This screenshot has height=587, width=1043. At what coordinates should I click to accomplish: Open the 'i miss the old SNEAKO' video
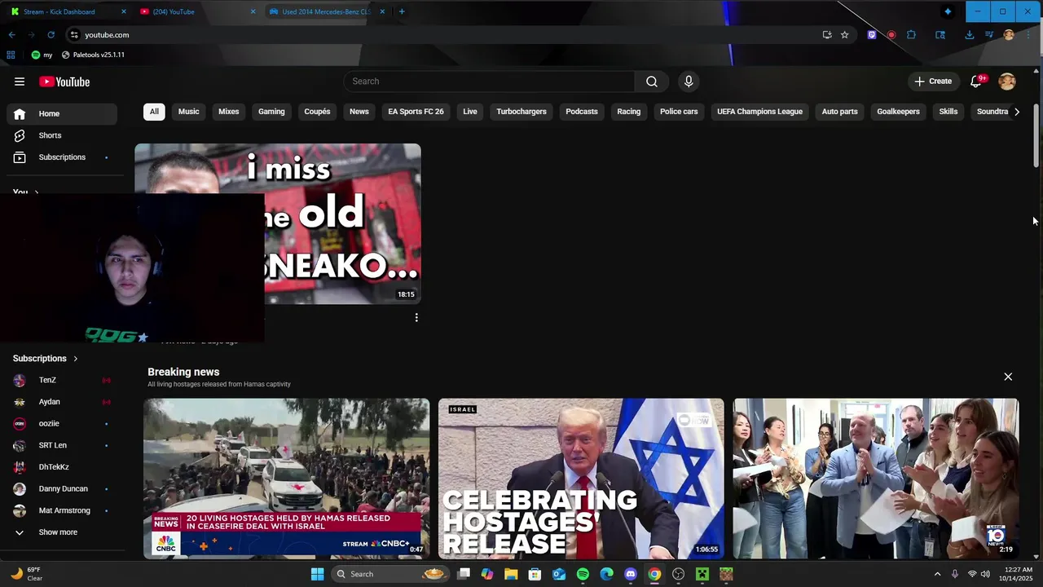(x=278, y=224)
